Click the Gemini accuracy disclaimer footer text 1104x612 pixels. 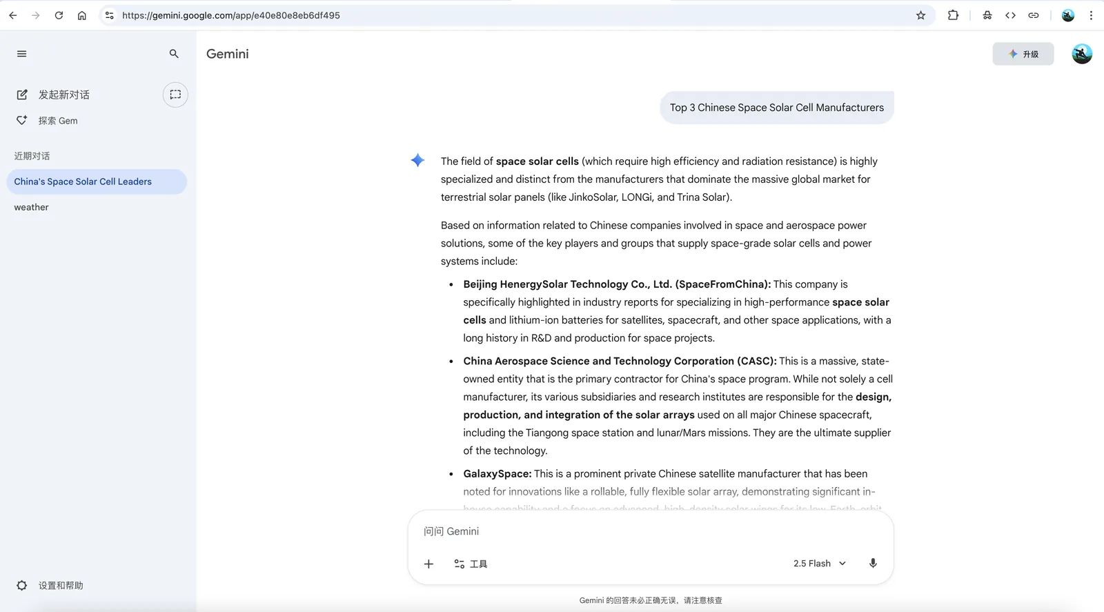coord(651,600)
